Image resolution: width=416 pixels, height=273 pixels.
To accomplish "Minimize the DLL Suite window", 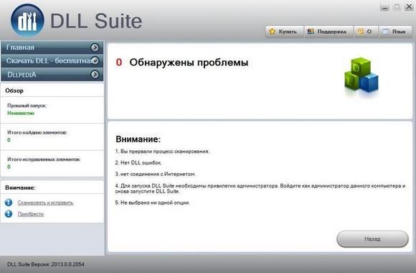I will tap(384, 7).
